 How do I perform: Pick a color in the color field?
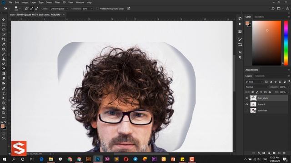[267, 43]
